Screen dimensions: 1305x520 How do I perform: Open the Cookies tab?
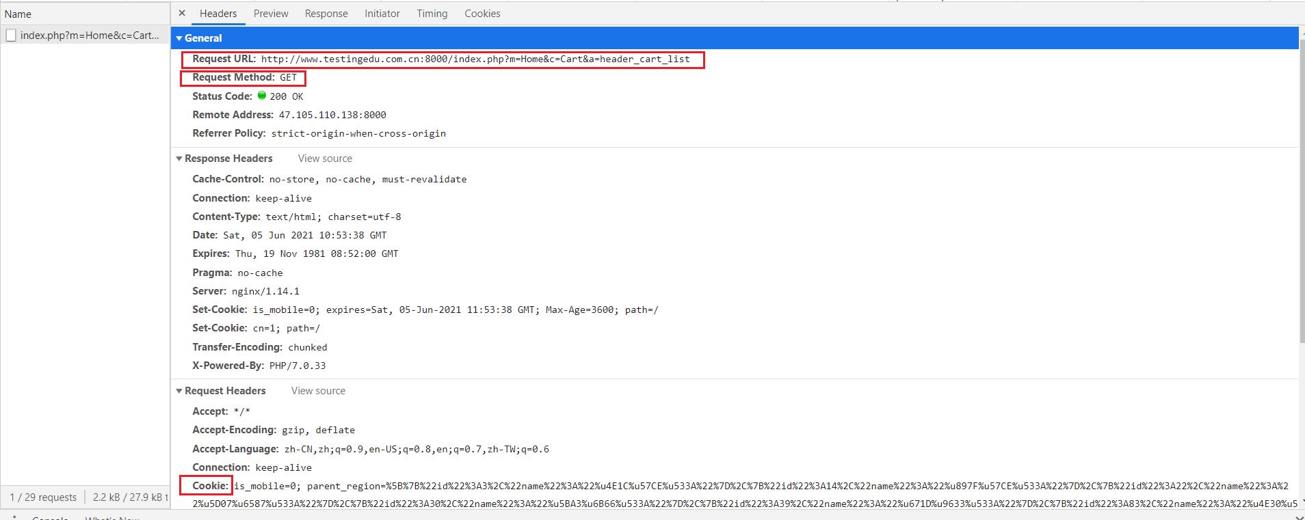(x=482, y=14)
